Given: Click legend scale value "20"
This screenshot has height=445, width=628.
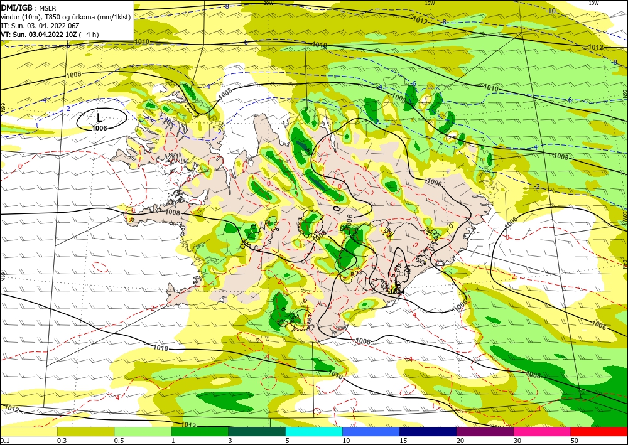Looking at the screenshot, I should tap(460, 441).
